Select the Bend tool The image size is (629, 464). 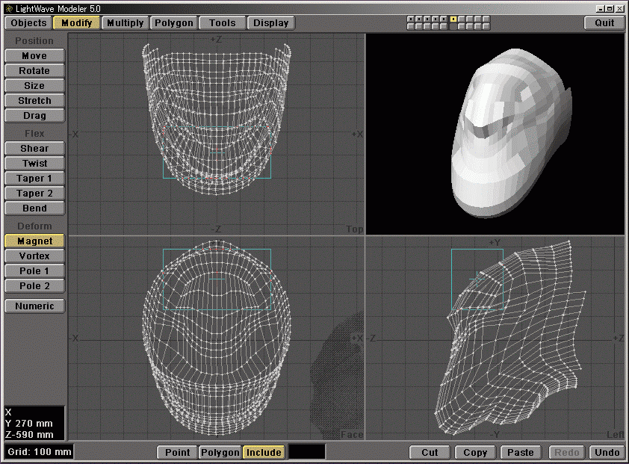[34, 208]
